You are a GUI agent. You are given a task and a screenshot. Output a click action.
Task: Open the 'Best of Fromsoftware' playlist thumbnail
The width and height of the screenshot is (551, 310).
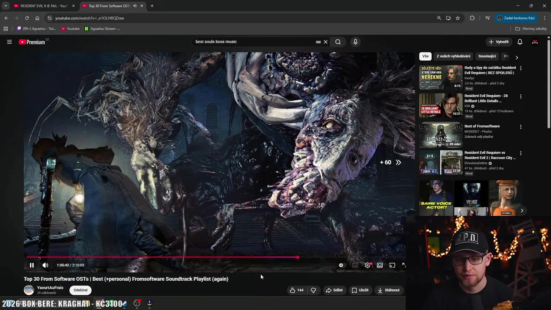tap(441, 135)
